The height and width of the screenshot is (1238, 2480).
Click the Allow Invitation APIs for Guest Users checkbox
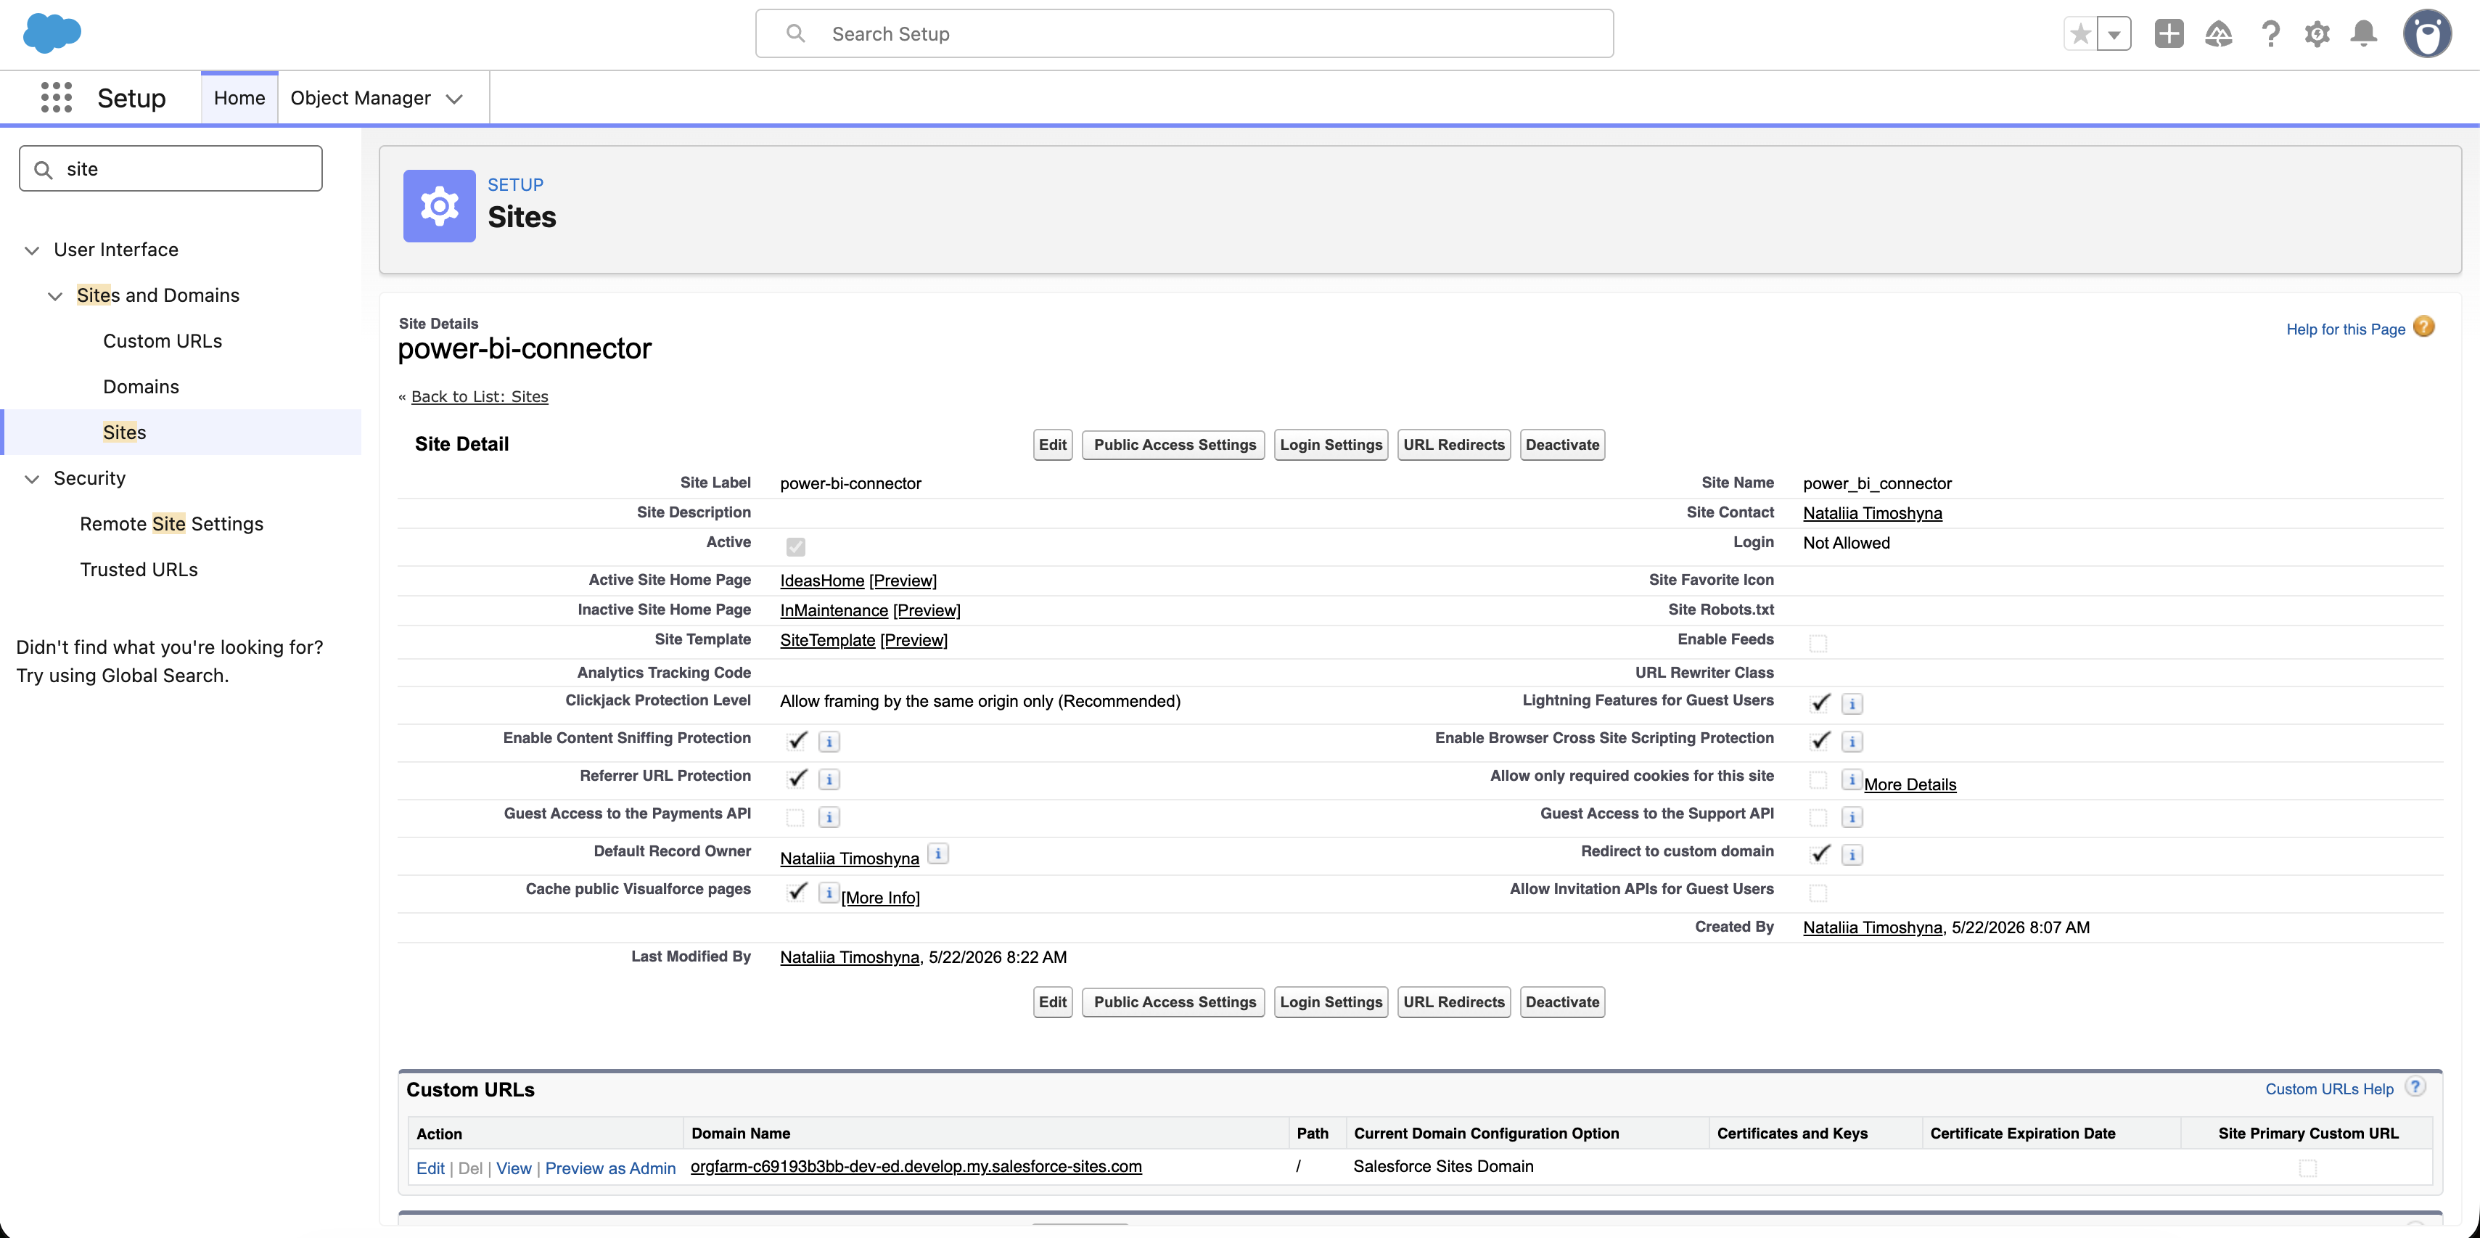[x=1818, y=893]
